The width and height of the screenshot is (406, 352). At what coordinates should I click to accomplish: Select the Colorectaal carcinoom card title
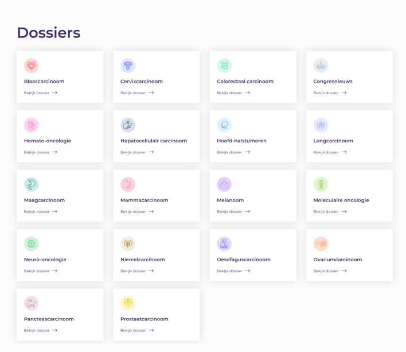pyautogui.click(x=245, y=82)
